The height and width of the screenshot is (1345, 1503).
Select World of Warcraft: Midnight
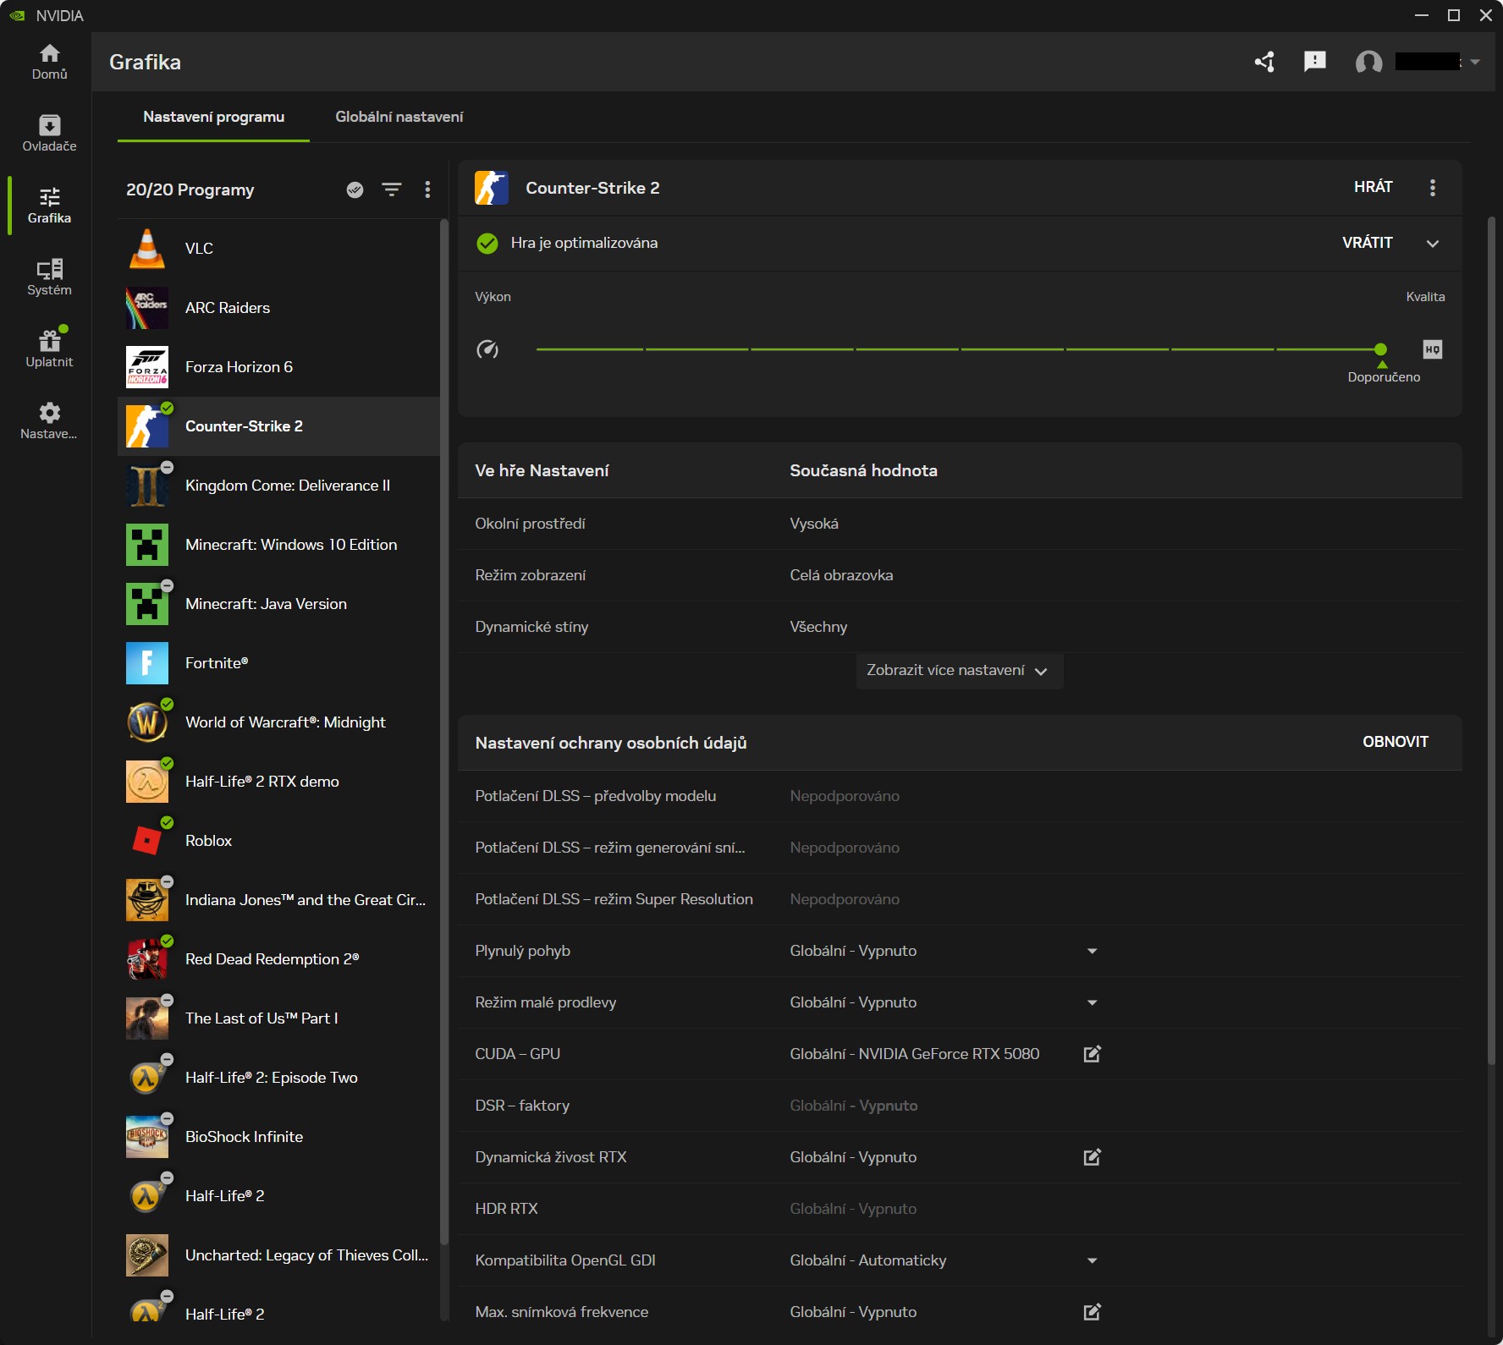(278, 722)
